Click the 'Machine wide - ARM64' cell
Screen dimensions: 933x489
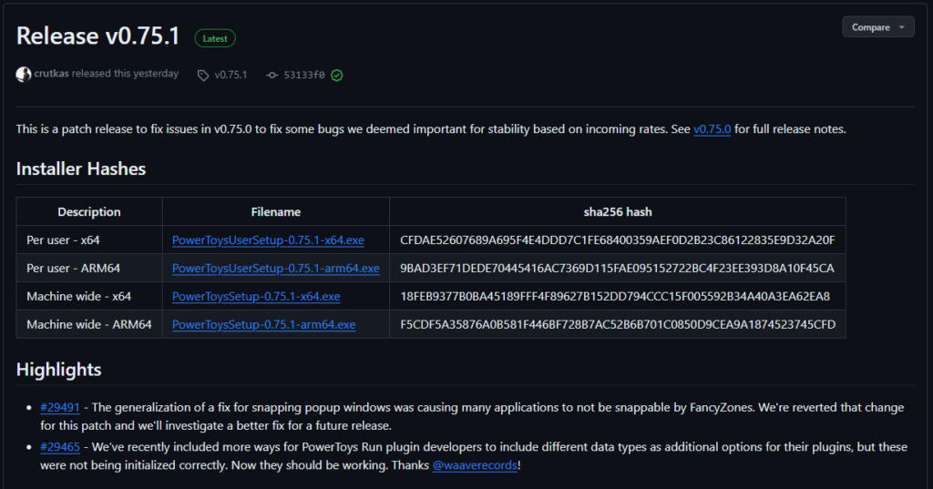(88, 324)
